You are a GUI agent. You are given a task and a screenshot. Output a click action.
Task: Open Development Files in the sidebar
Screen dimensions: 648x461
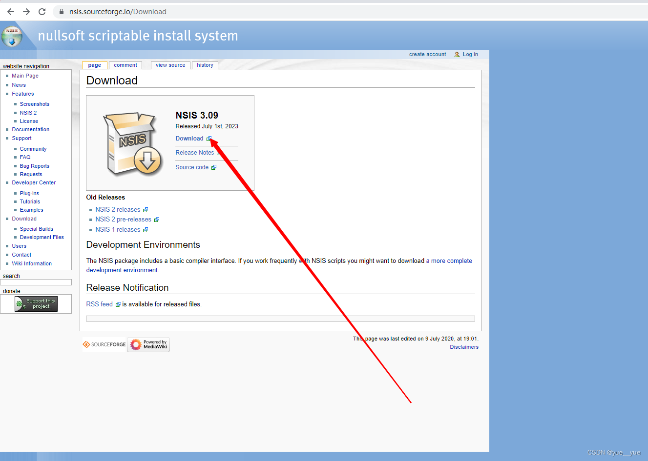coord(42,238)
